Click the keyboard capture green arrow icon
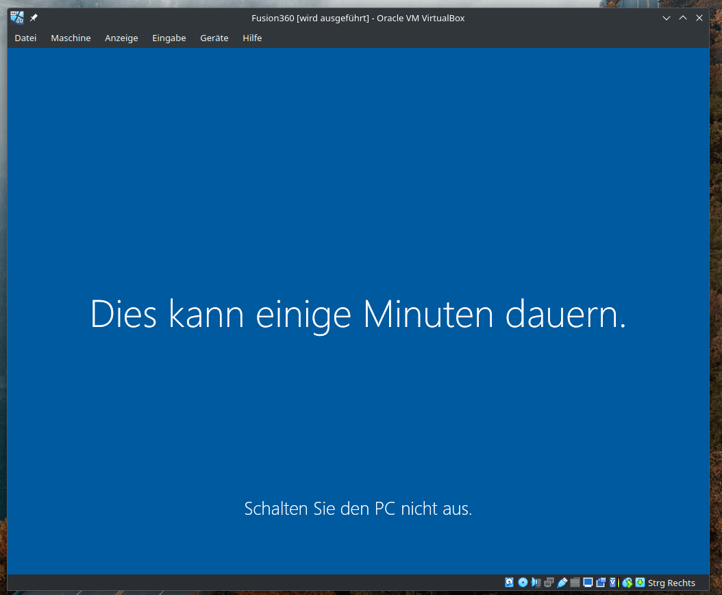This screenshot has width=722, height=595. tap(640, 583)
